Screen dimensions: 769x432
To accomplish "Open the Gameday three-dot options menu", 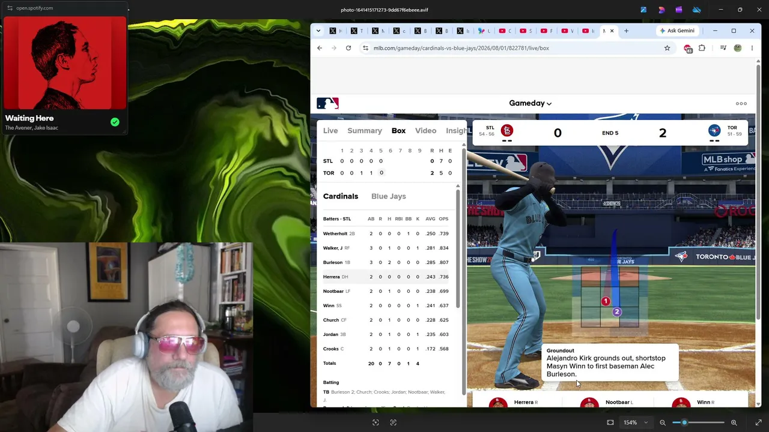I will pyautogui.click(x=741, y=103).
